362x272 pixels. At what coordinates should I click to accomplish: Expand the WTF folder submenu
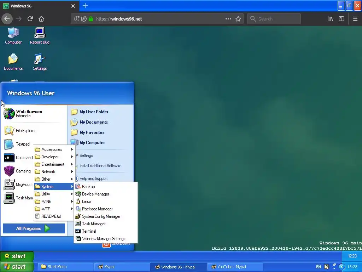coord(54,209)
